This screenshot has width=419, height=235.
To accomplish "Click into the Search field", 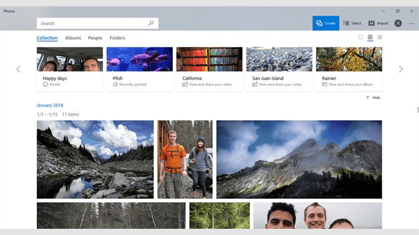I will [97, 23].
